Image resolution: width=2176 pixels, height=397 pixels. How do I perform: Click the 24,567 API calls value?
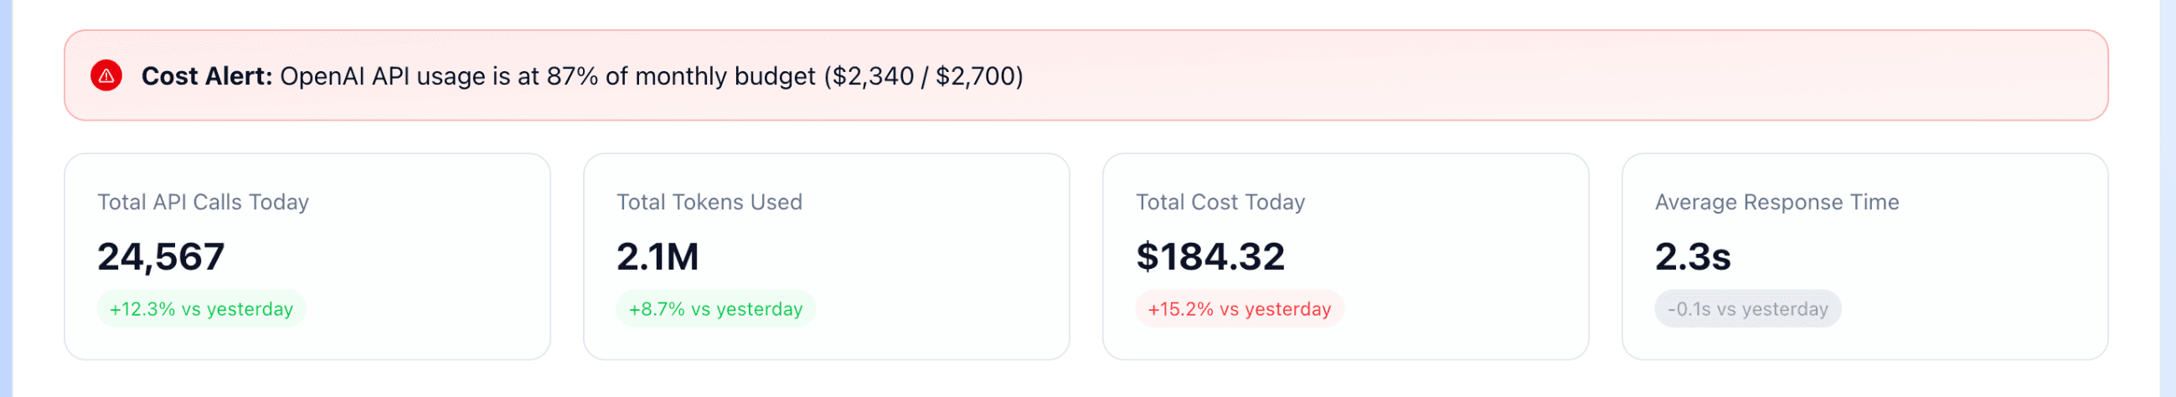click(161, 257)
